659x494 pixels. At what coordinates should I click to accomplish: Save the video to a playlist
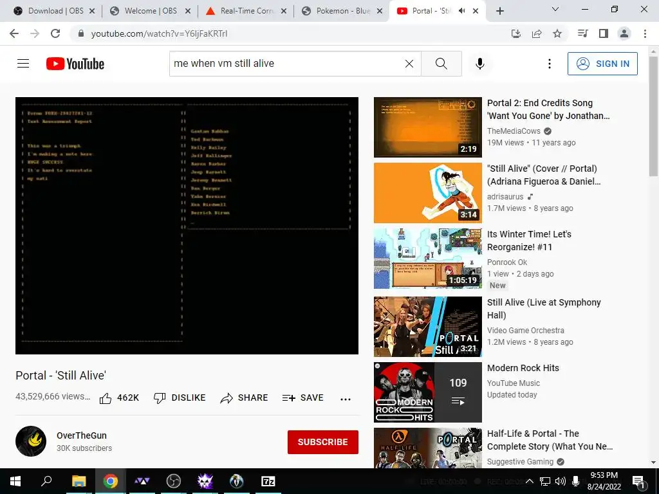[303, 398]
